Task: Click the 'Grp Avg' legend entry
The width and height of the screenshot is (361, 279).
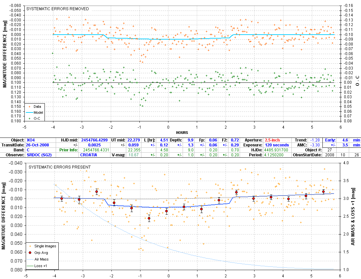Action: tap(41, 253)
